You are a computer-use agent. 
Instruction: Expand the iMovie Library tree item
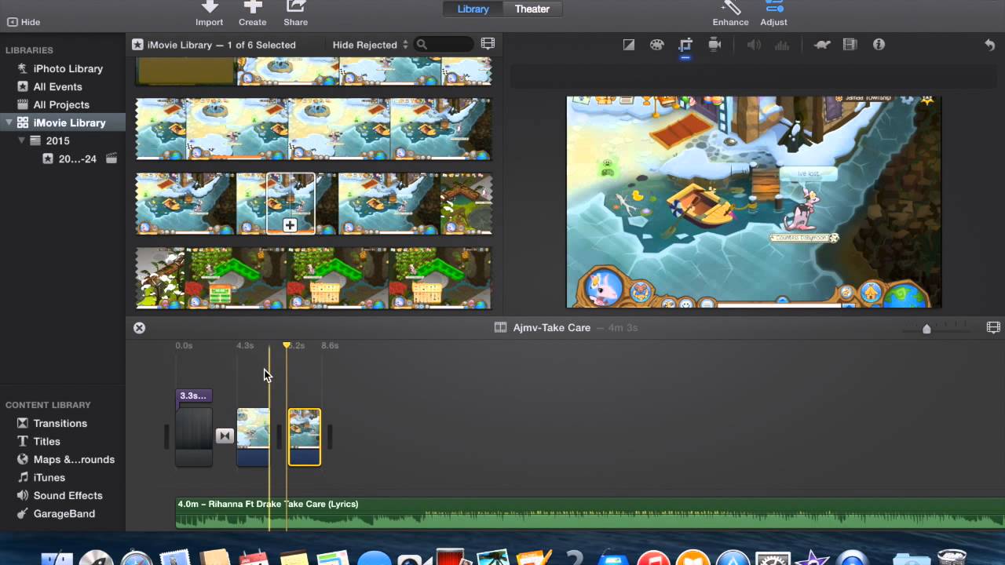click(9, 122)
